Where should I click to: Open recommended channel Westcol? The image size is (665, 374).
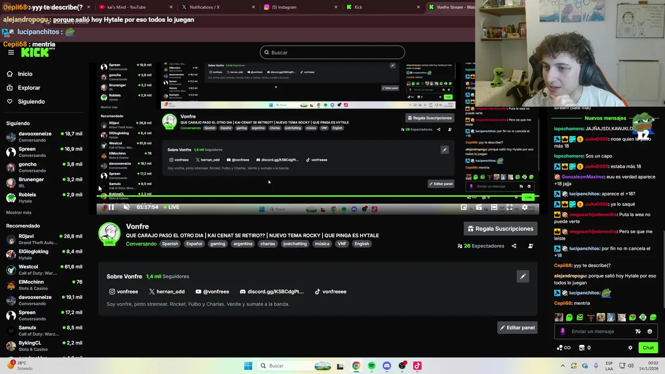(x=44, y=270)
